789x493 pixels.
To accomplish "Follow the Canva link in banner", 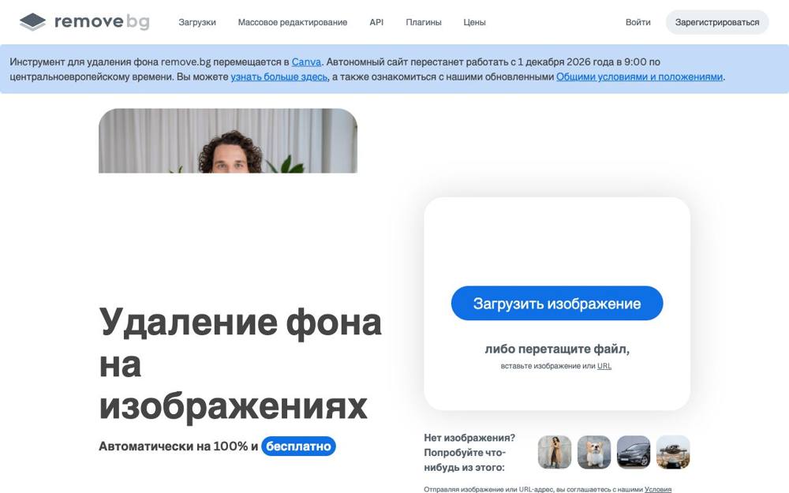I will tap(306, 62).
